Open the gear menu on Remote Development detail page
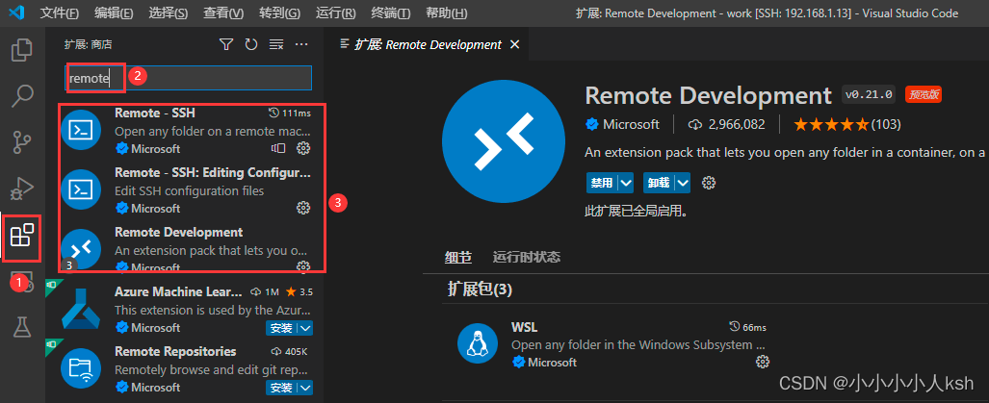 [x=709, y=183]
